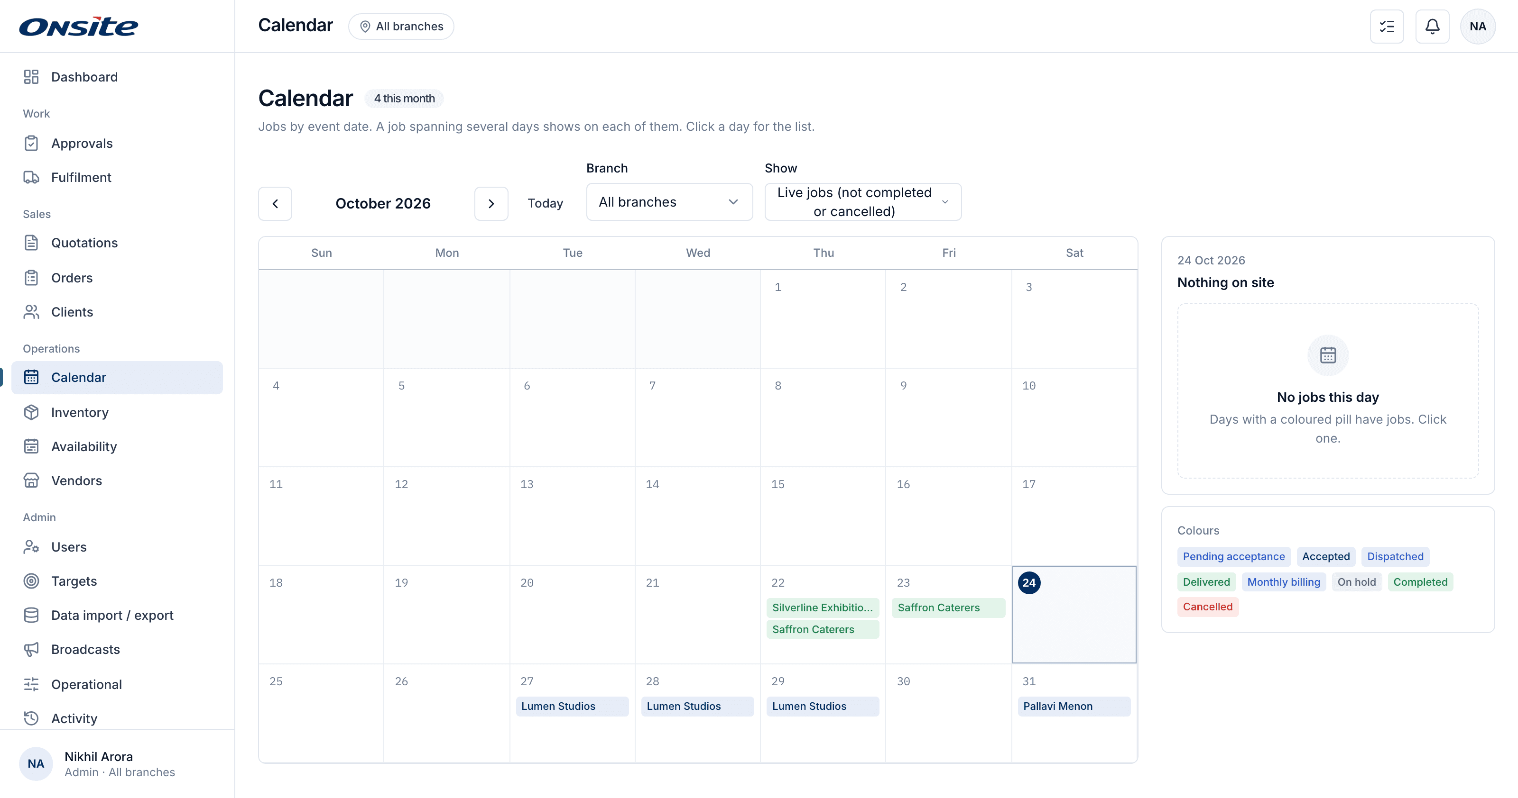This screenshot has width=1518, height=798.
Task: Click the 'October 2026' month label
Action: 383,204
